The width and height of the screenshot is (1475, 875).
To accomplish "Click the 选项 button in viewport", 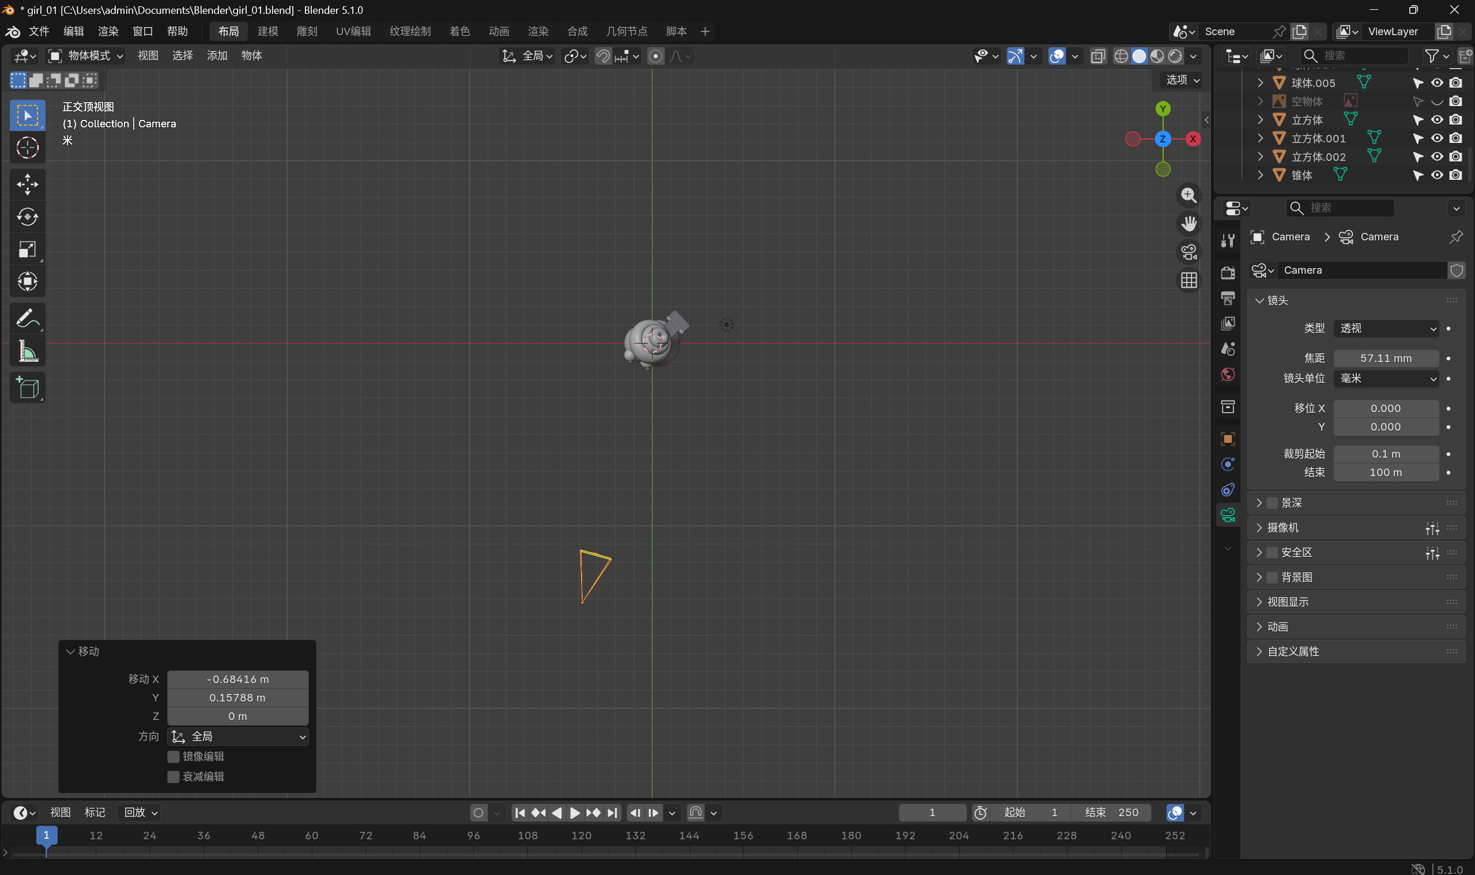I will click(1182, 80).
